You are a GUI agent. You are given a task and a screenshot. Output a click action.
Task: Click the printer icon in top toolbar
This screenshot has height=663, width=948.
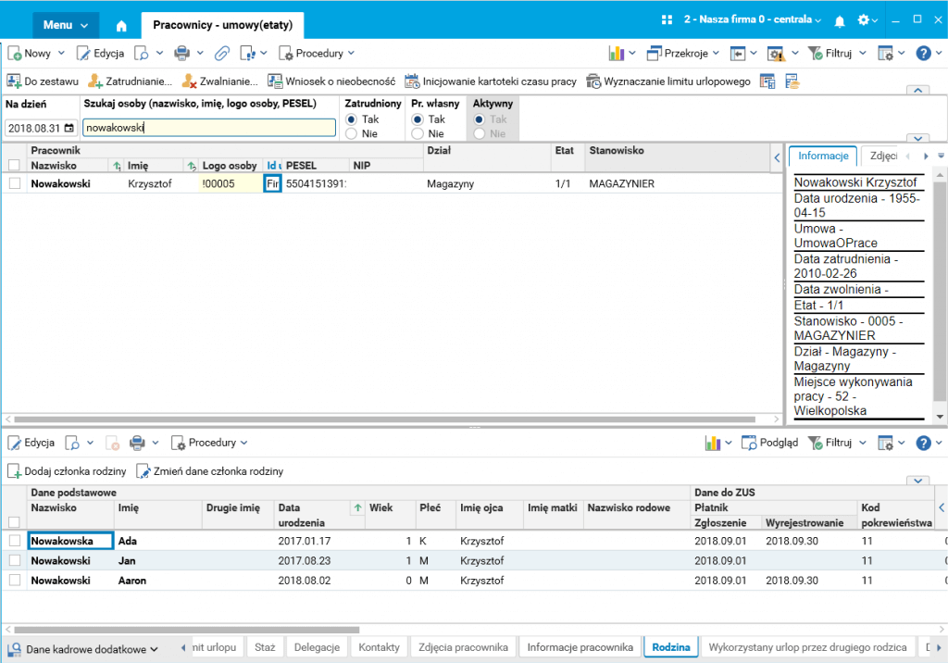coord(182,54)
